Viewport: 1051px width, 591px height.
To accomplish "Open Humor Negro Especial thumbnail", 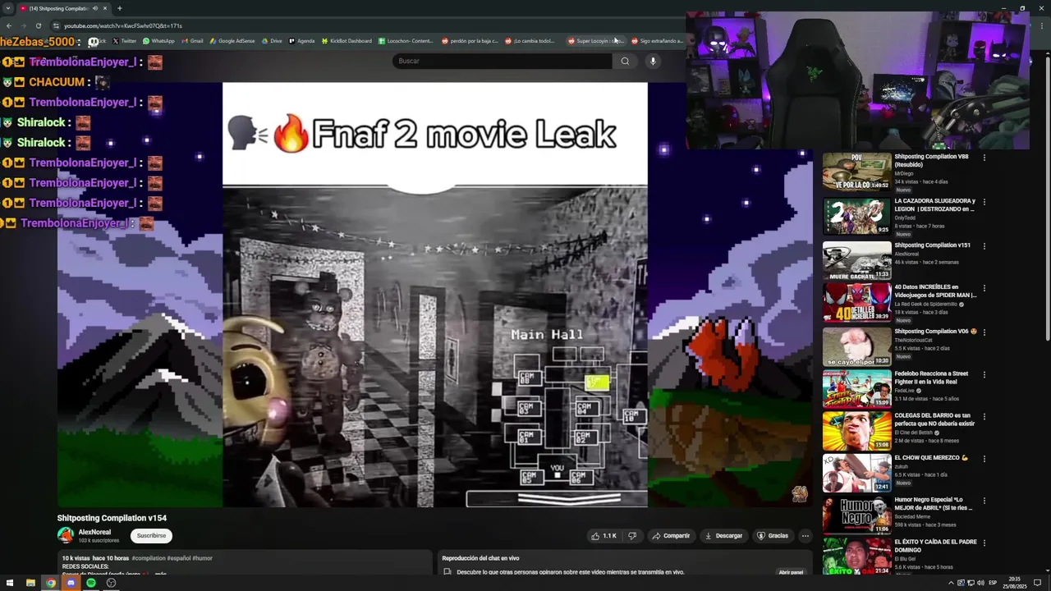I will (x=856, y=515).
